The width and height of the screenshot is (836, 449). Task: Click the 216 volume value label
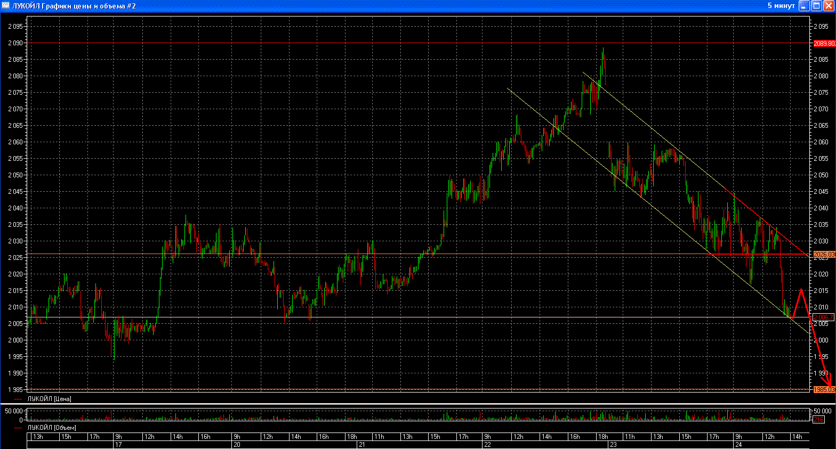[x=818, y=420]
